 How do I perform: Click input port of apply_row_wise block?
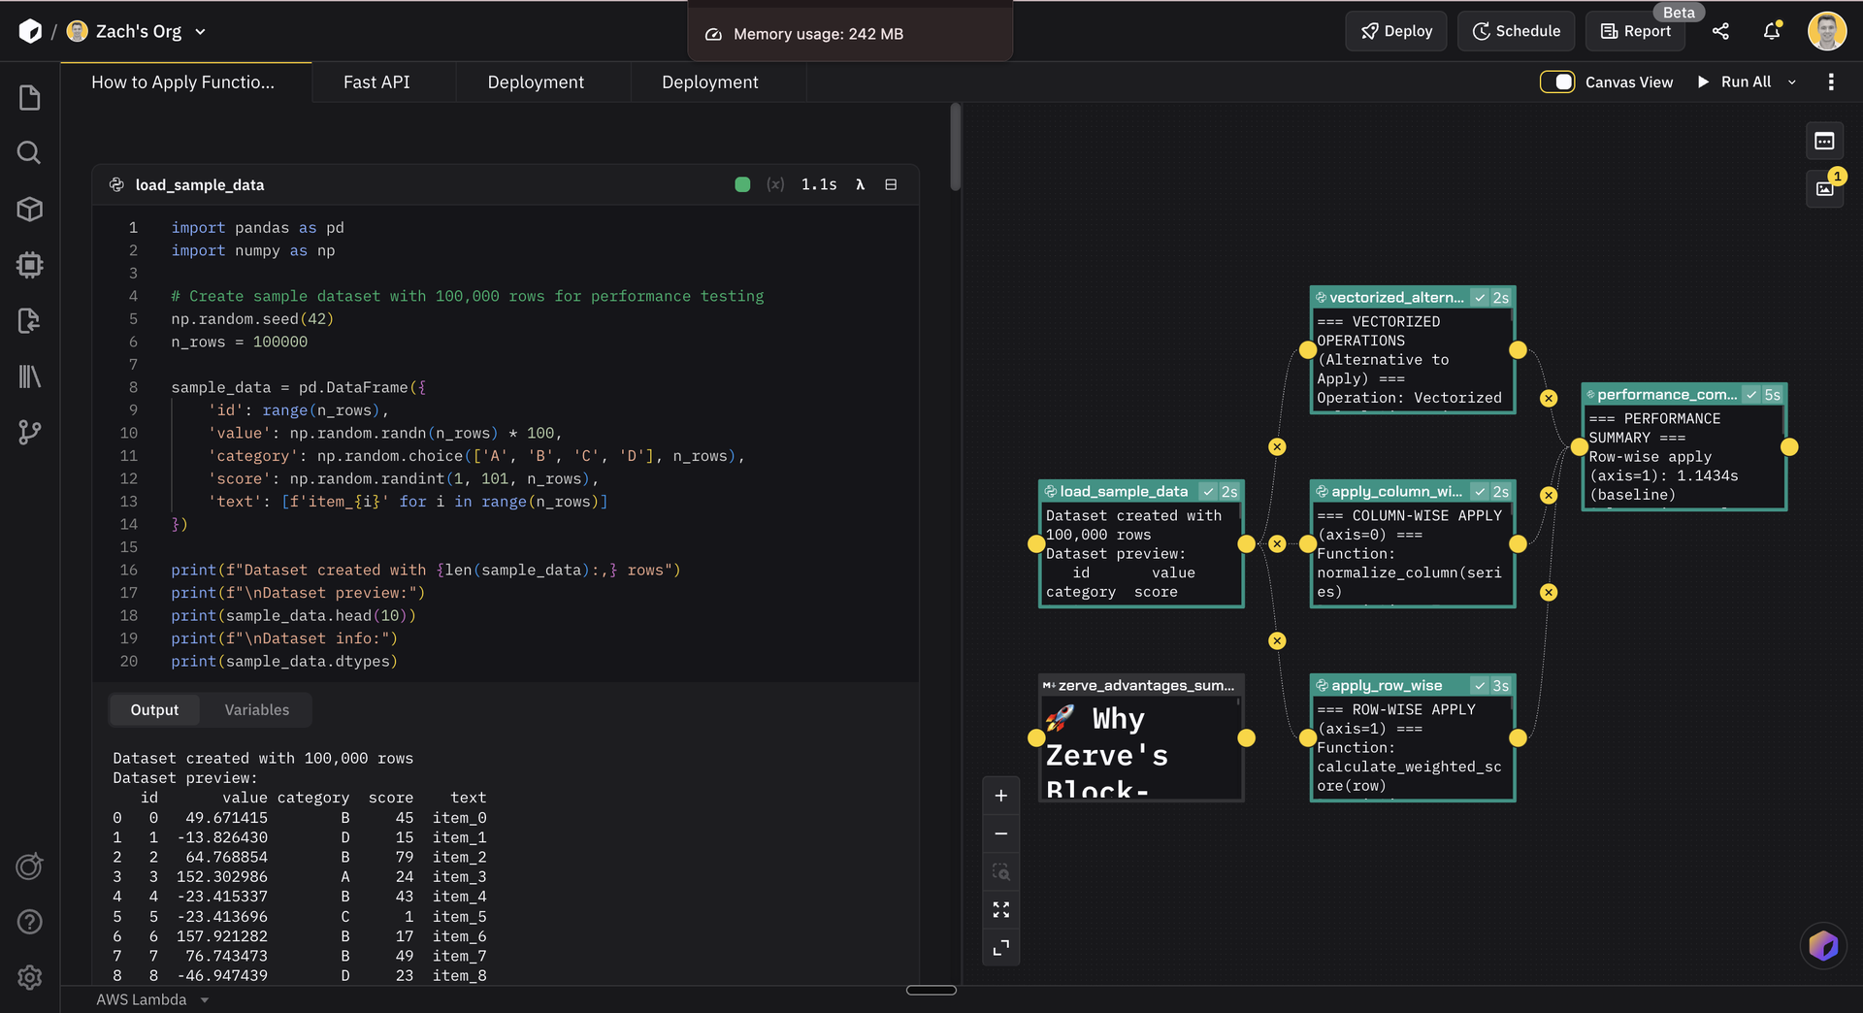tap(1308, 738)
